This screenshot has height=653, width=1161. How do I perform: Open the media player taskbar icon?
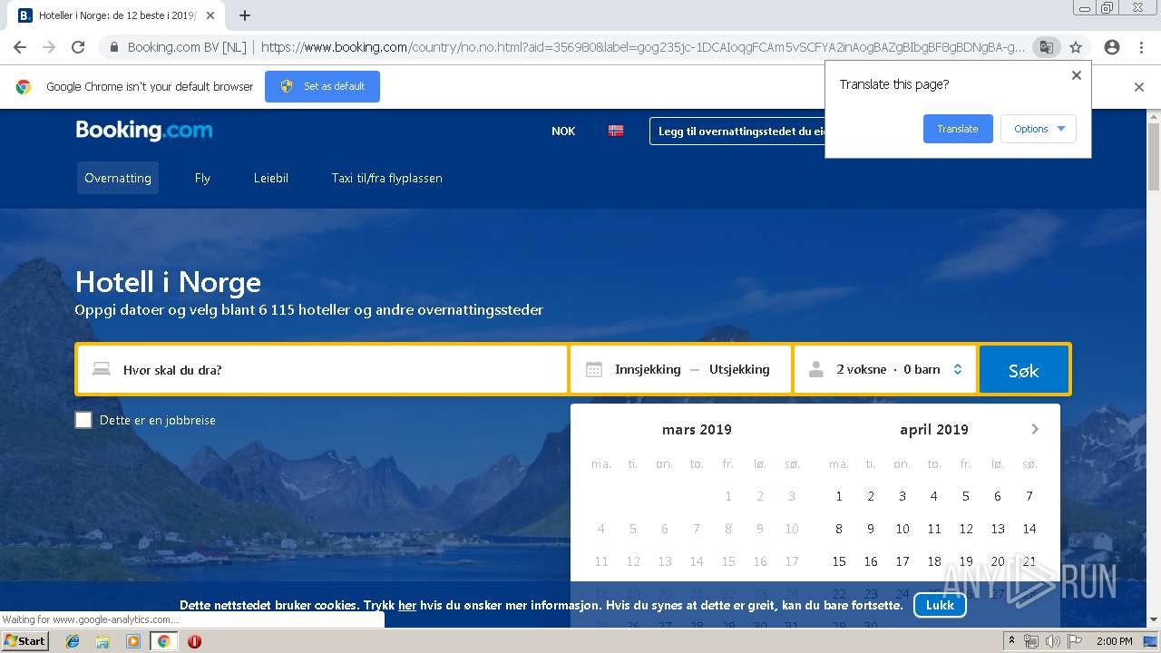click(133, 641)
